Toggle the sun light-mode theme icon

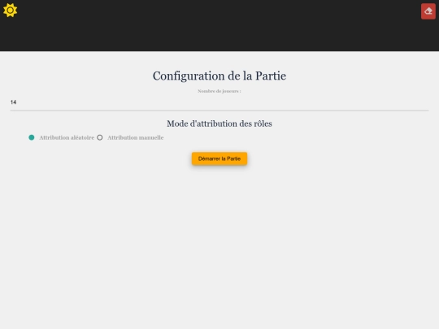[x=10, y=11]
